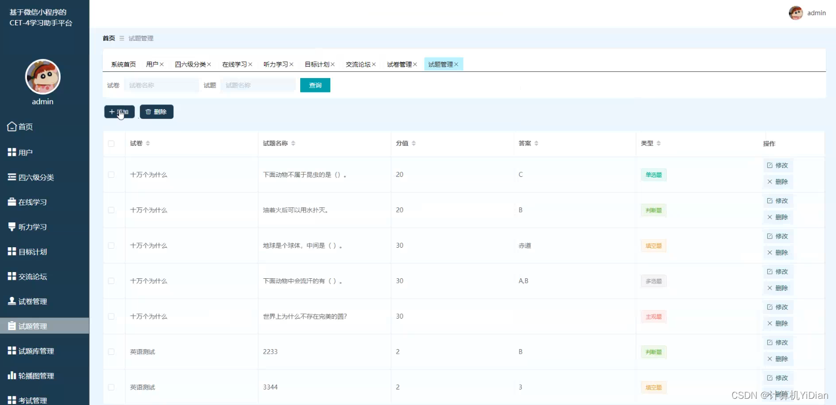Click the 首页 home icon in sidebar

coord(12,126)
